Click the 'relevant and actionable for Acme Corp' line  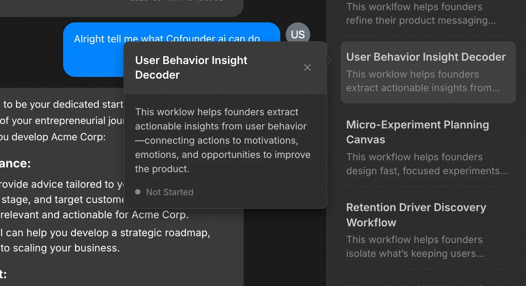coord(94,215)
